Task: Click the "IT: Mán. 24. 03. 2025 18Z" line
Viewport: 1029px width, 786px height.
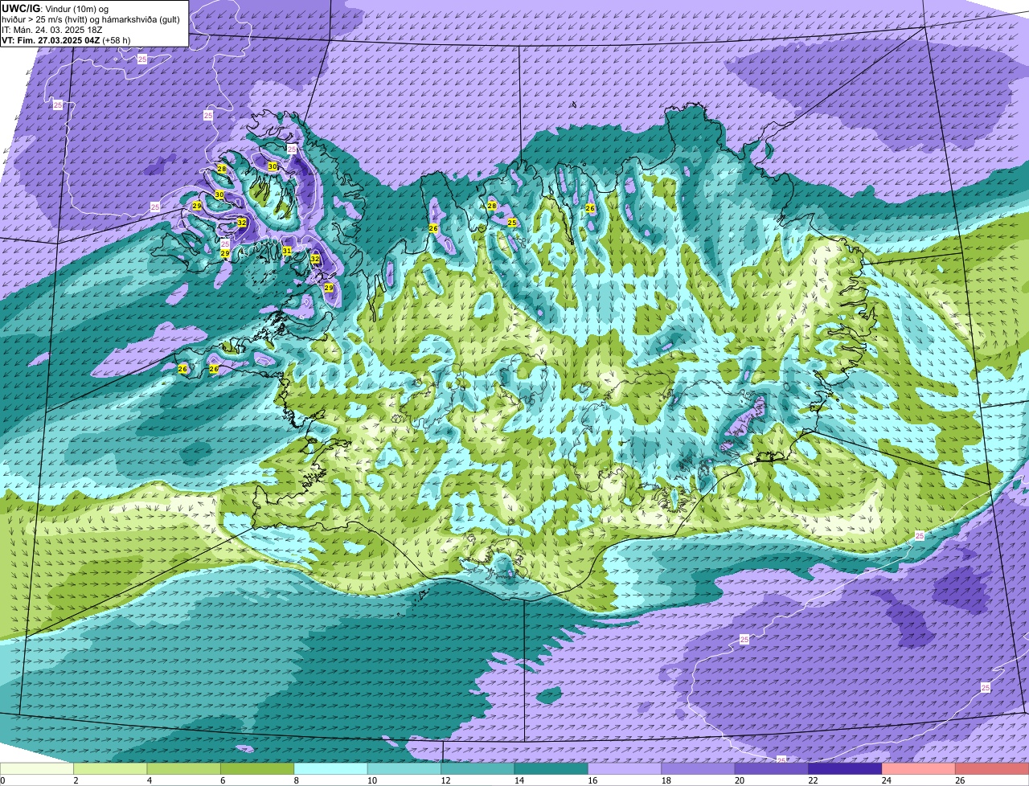Action: (x=52, y=29)
